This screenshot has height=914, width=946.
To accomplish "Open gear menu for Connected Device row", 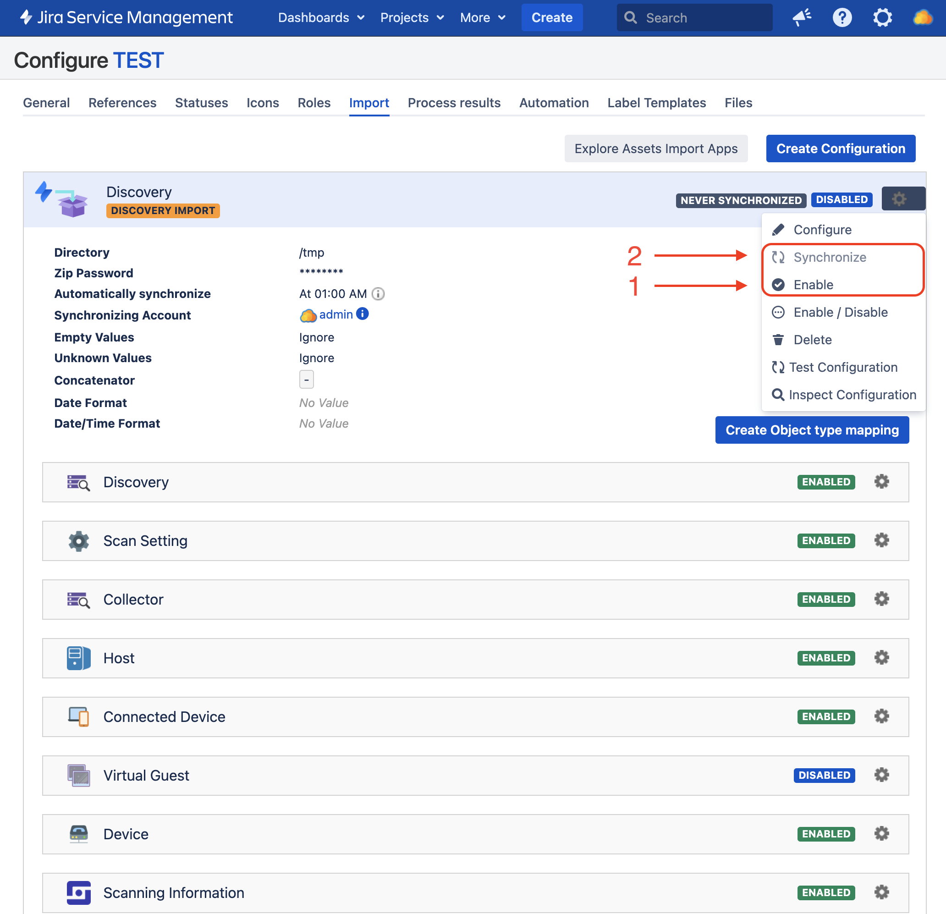I will [881, 716].
